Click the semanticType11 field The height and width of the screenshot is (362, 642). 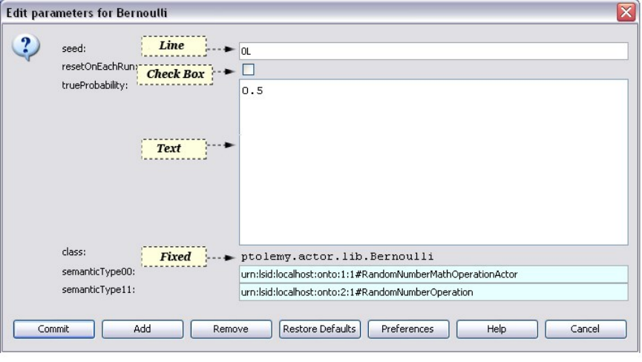point(433,292)
